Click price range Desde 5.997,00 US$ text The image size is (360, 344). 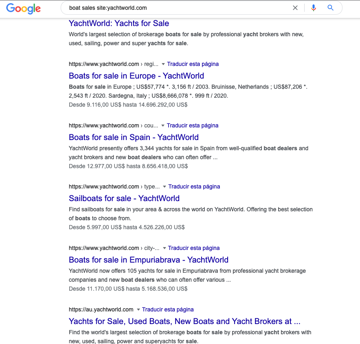pyautogui.click(x=127, y=227)
